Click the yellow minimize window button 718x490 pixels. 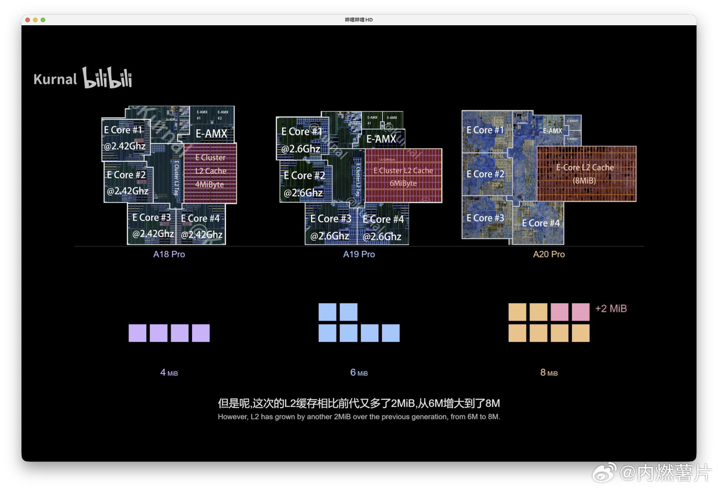(x=35, y=20)
